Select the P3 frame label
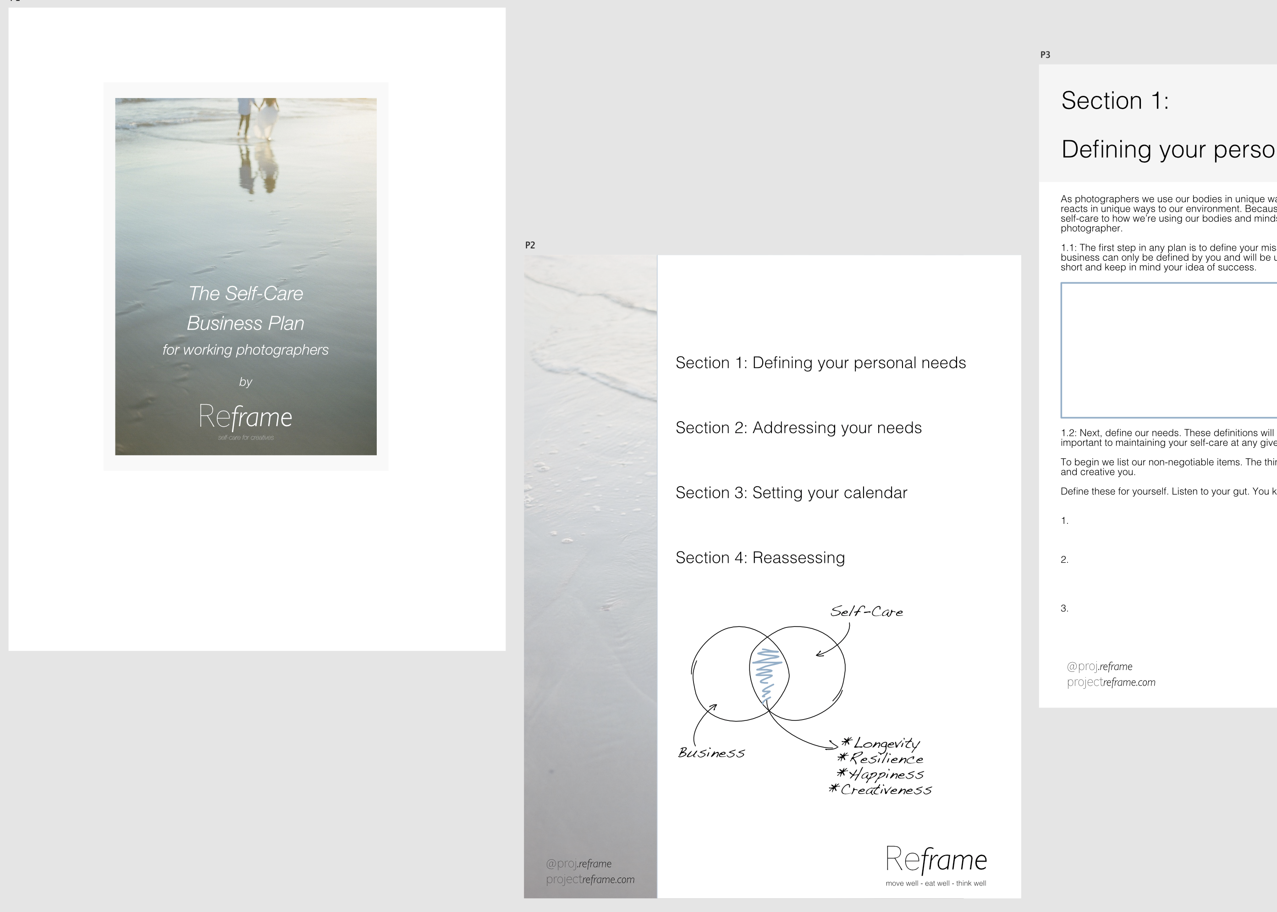The width and height of the screenshot is (1277, 912). [1045, 55]
